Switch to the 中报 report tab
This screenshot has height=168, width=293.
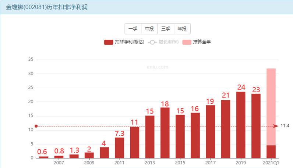click(149, 29)
